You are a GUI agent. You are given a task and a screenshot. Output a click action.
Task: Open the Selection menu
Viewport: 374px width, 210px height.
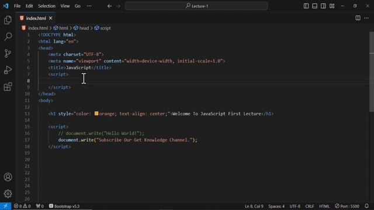47,6
